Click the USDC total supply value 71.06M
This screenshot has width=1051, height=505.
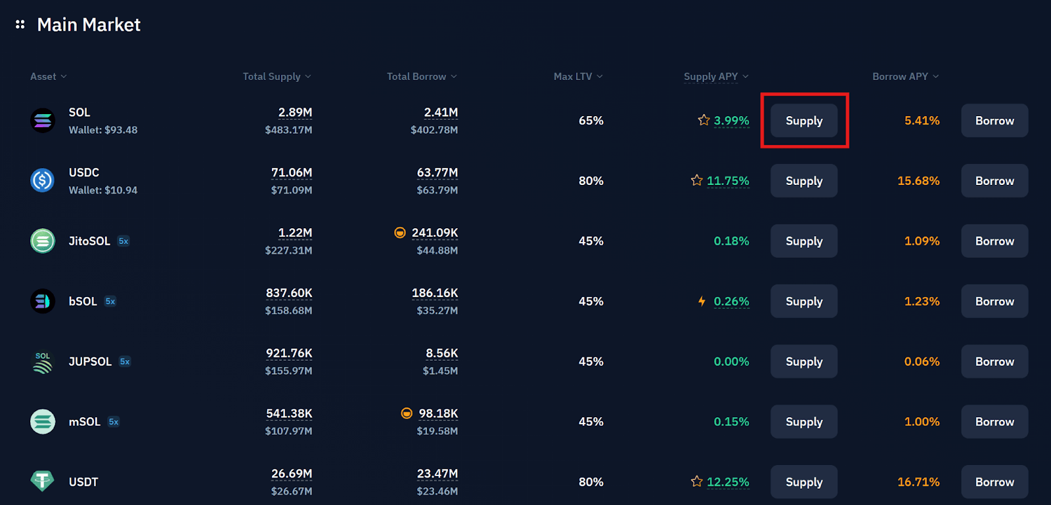(292, 172)
